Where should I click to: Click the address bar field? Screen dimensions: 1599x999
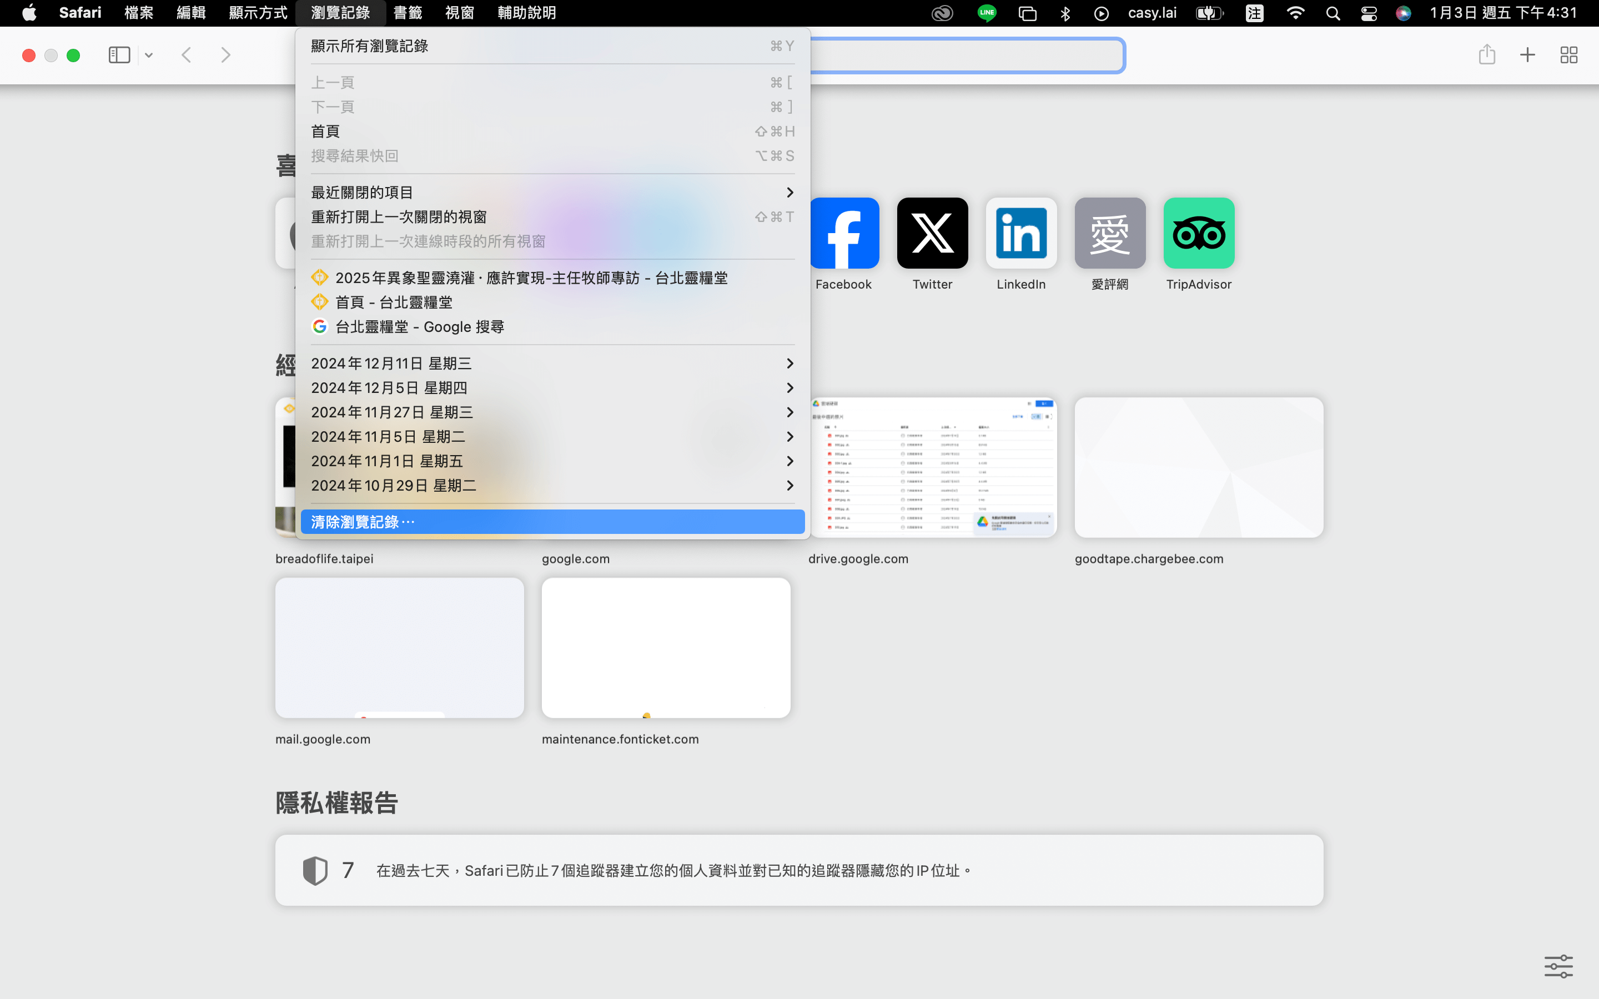point(967,56)
